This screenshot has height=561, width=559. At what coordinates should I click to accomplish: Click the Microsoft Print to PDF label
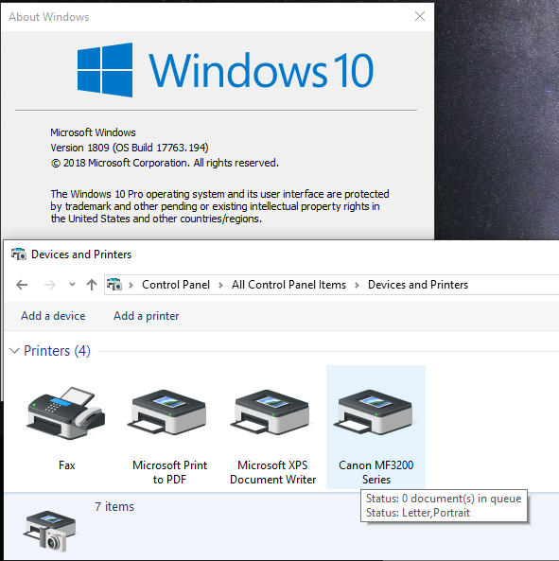[x=169, y=472]
